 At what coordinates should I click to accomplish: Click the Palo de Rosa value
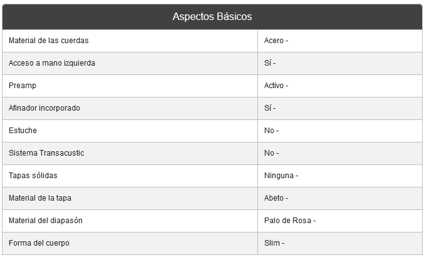click(289, 221)
